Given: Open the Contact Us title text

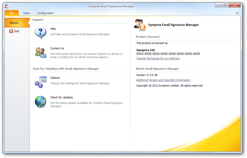Looking at the screenshot, I should pyautogui.click(x=57, y=48).
